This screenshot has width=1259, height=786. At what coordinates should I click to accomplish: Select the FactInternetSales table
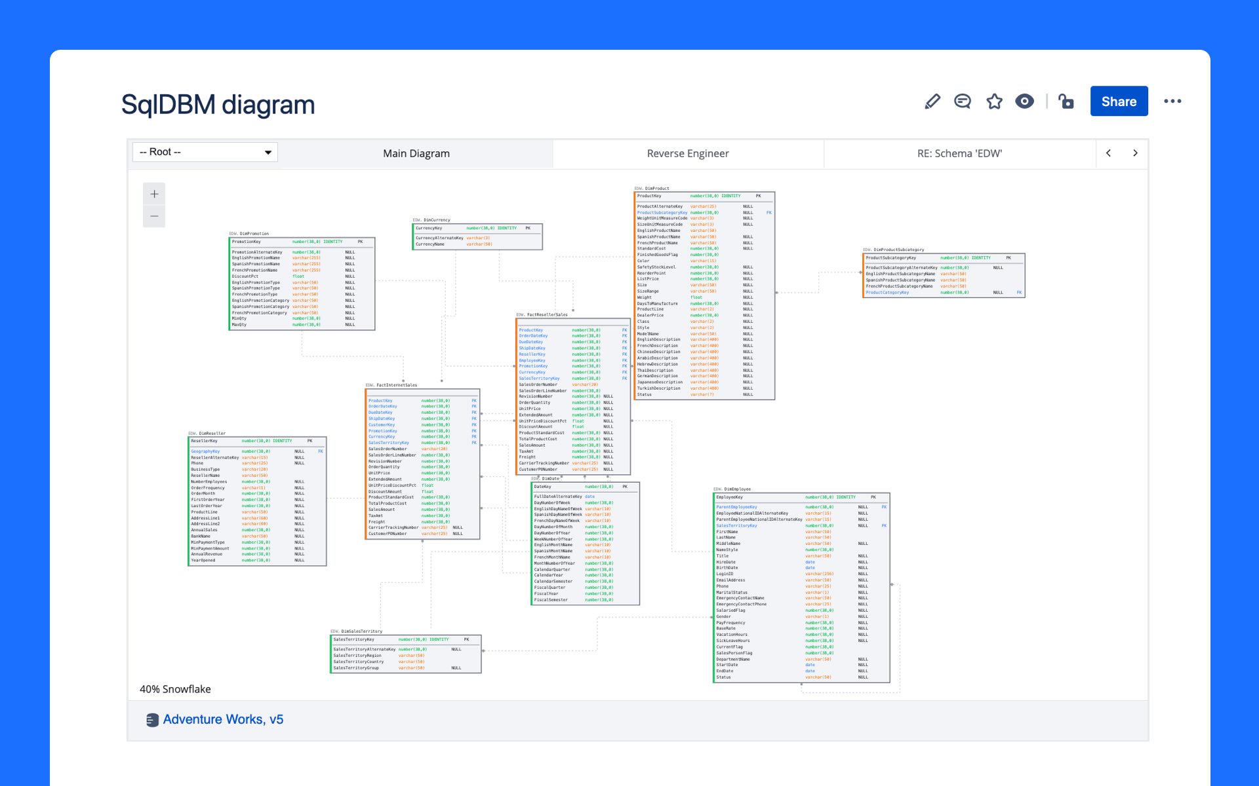click(422, 464)
